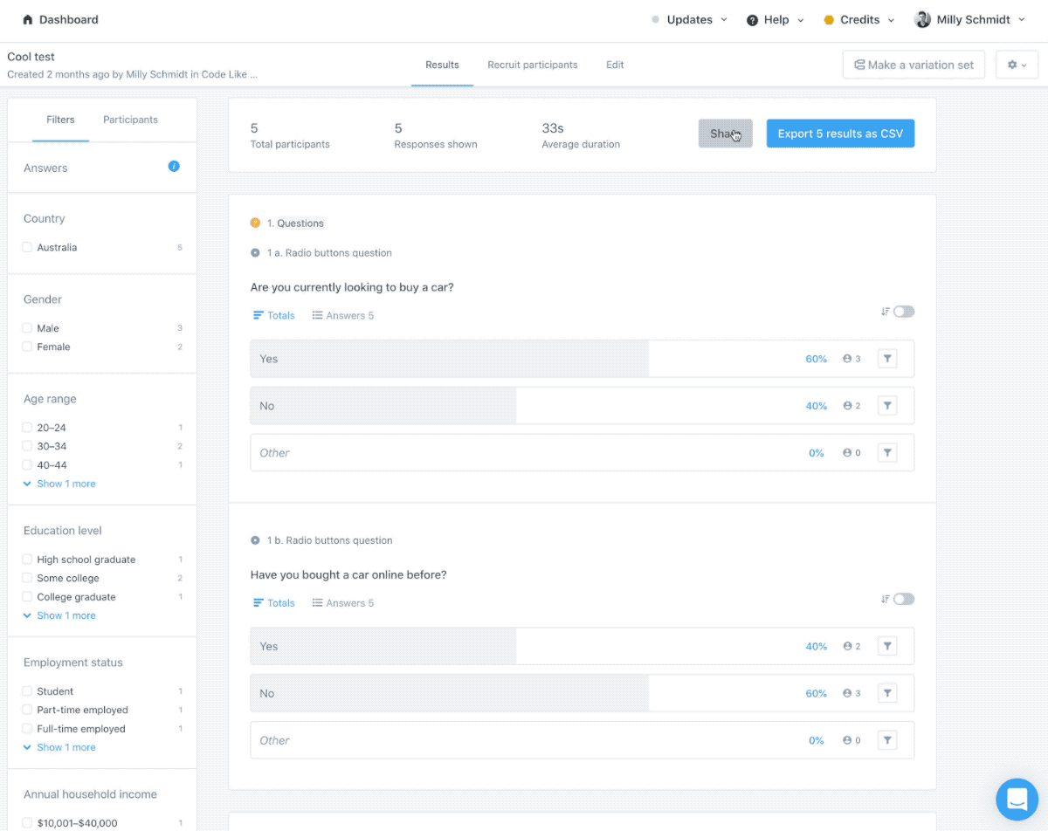
Task: Click the blue info icon beside Answers
Action: 174,166
